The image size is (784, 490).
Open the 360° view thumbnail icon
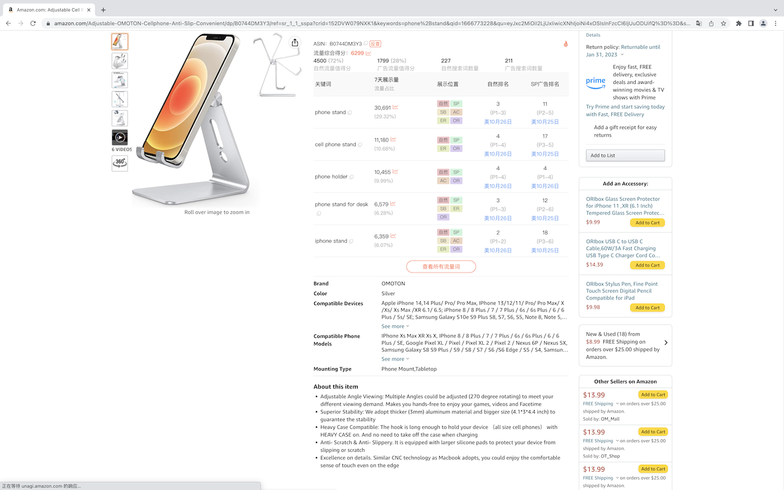119,163
